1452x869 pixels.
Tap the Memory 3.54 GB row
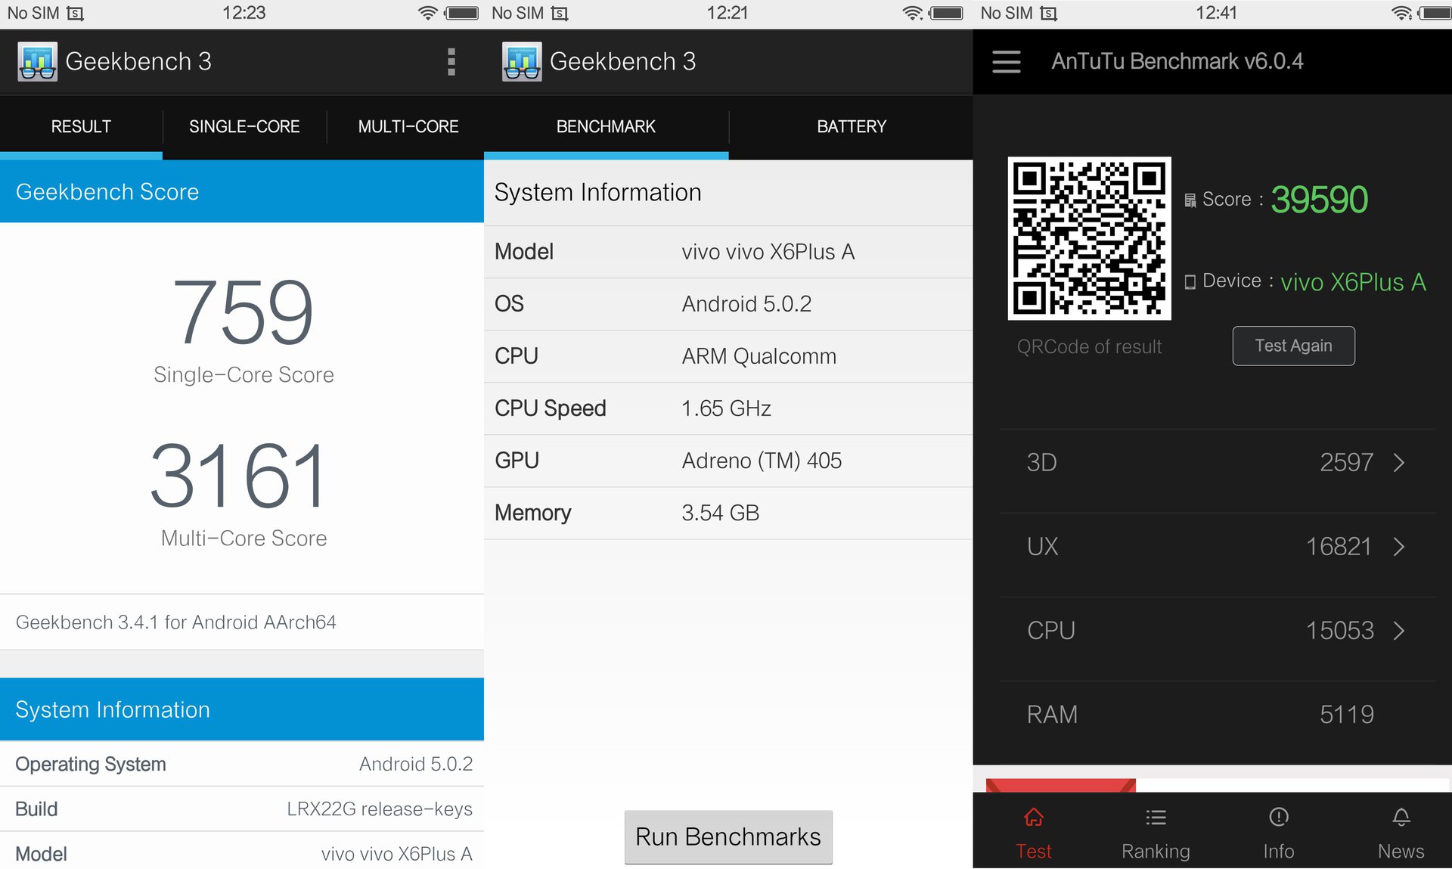pyautogui.click(x=728, y=513)
